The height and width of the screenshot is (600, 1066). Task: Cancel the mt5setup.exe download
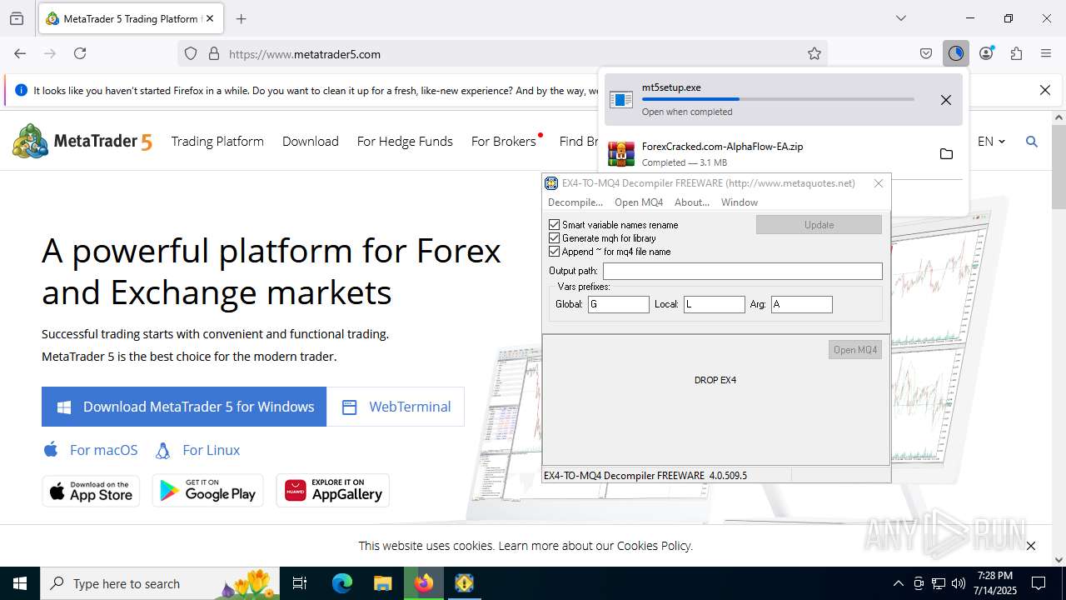pos(945,100)
